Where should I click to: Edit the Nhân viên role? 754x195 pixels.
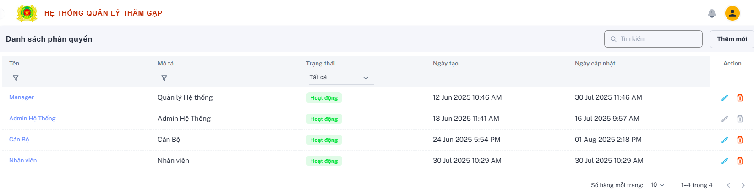725,161
